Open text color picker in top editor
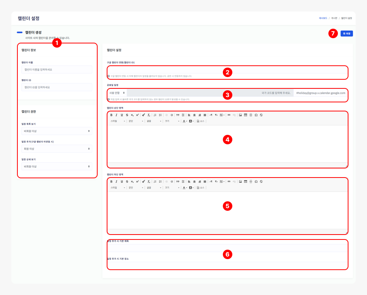 pos(185,121)
